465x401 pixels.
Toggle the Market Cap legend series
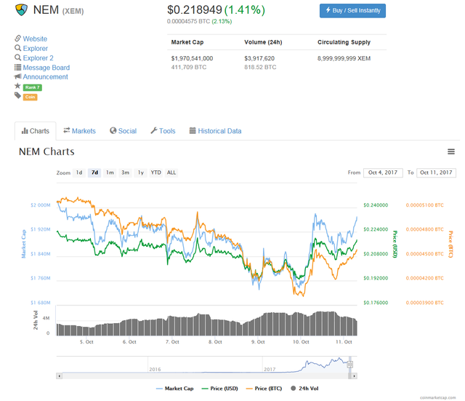(174, 389)
